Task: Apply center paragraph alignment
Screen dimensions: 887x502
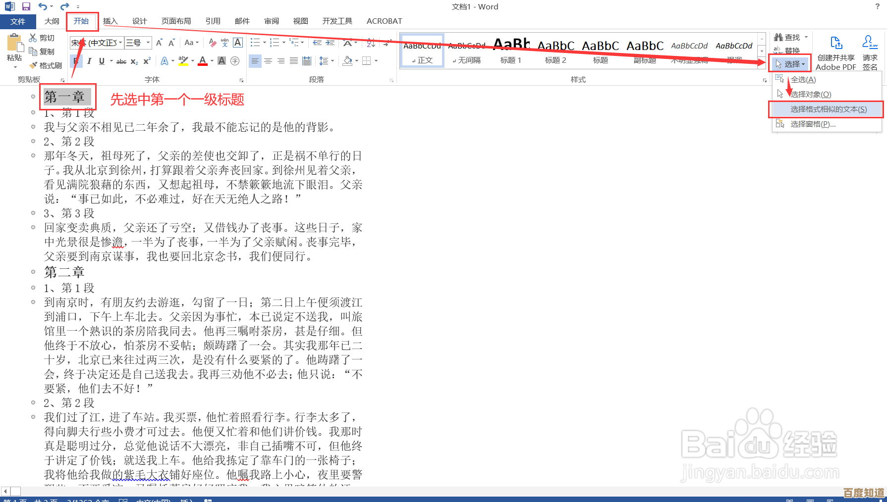Action: (268, 61)
